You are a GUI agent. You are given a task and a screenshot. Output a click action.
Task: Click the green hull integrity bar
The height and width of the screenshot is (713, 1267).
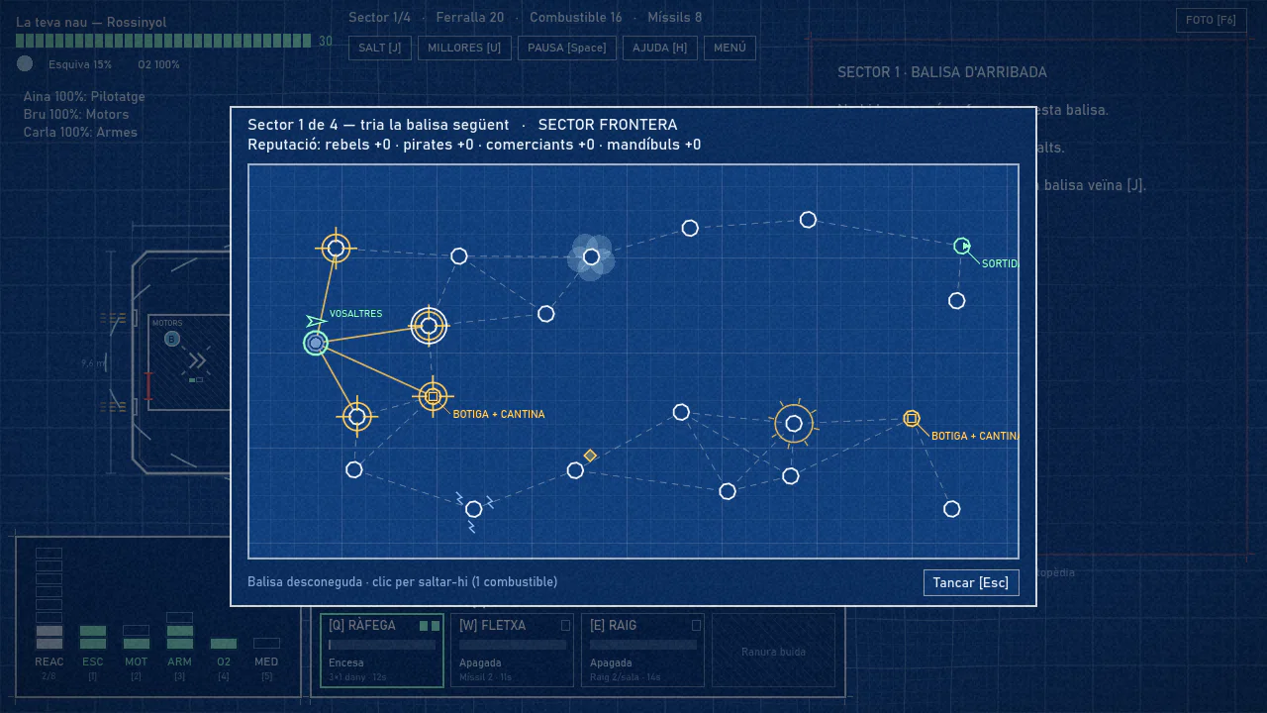[163, 41]
